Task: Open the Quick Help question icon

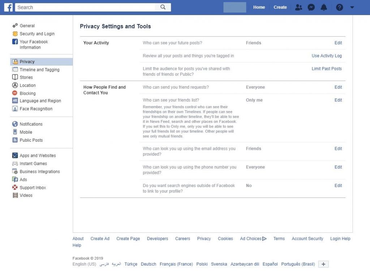Action: coord(339,7)
